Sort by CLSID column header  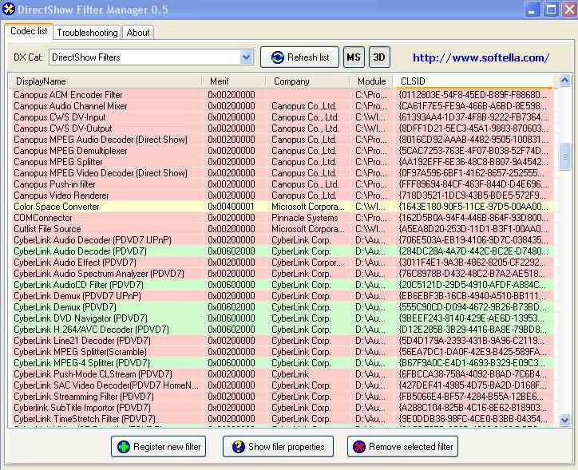tap(473, 81)
